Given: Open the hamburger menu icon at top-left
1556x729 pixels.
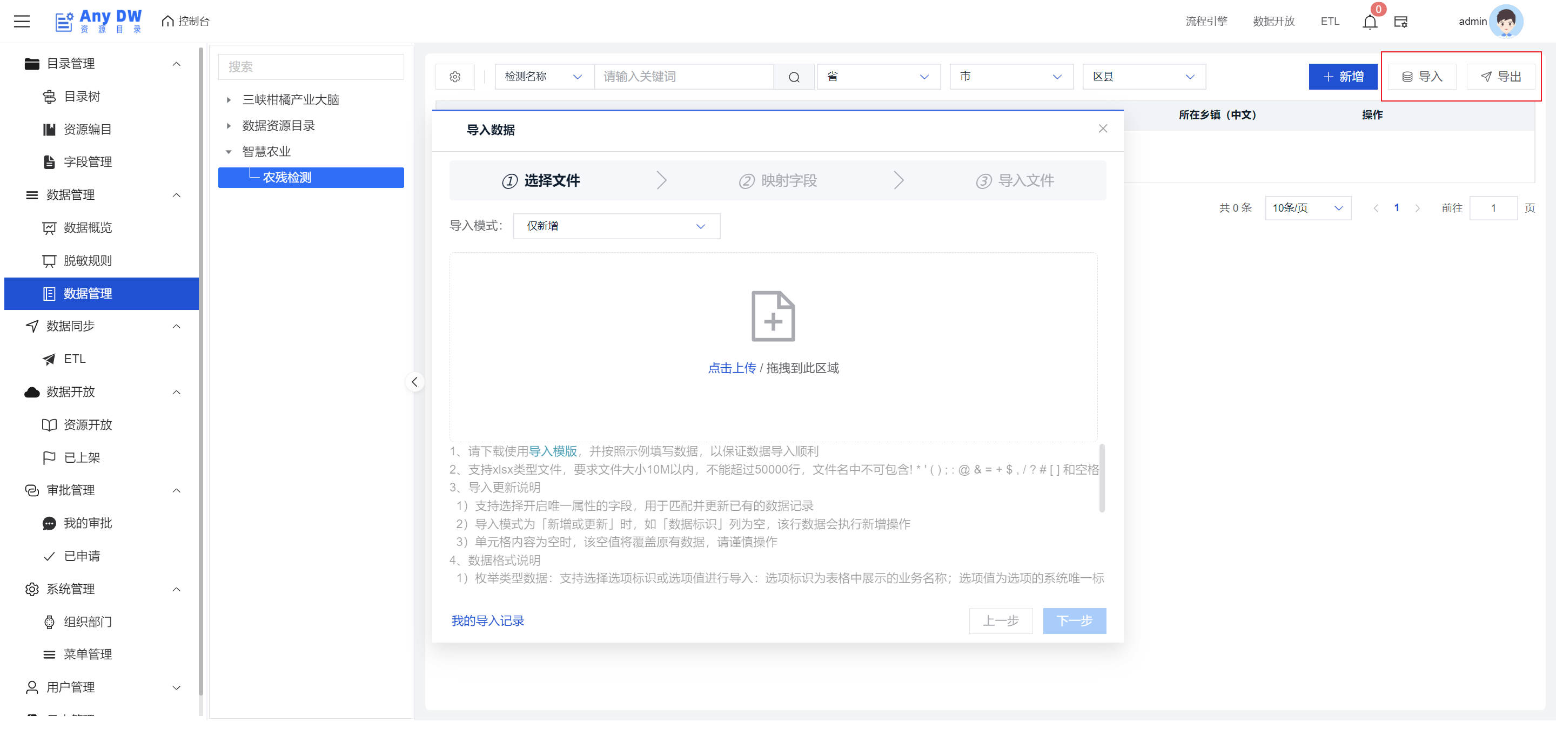Looking at the screenshot, I should click(22, 22).
